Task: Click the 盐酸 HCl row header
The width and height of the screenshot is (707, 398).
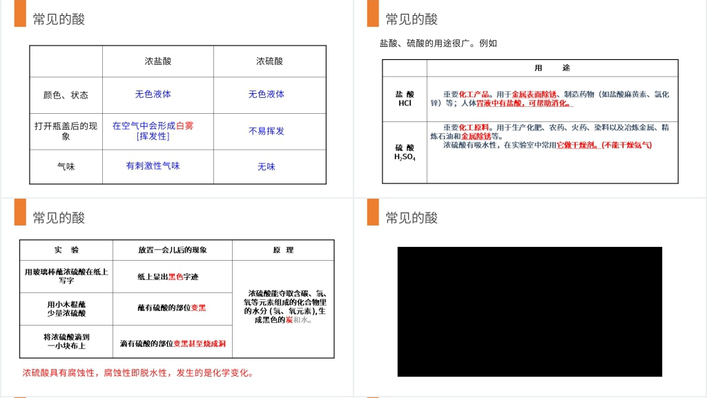Action: coord(405,99)
